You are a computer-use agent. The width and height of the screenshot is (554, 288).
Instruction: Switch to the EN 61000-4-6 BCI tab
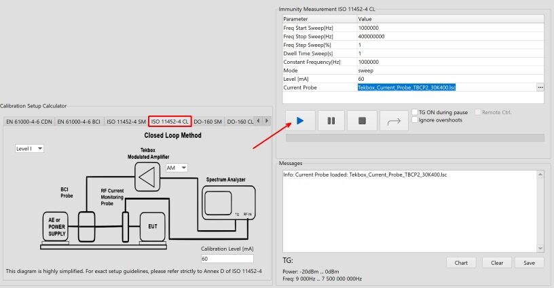[x=79, y=122]
